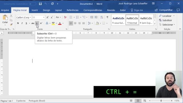Toggle superscript x² button
This screenshot has width=183, height=103.
point(41,23)
